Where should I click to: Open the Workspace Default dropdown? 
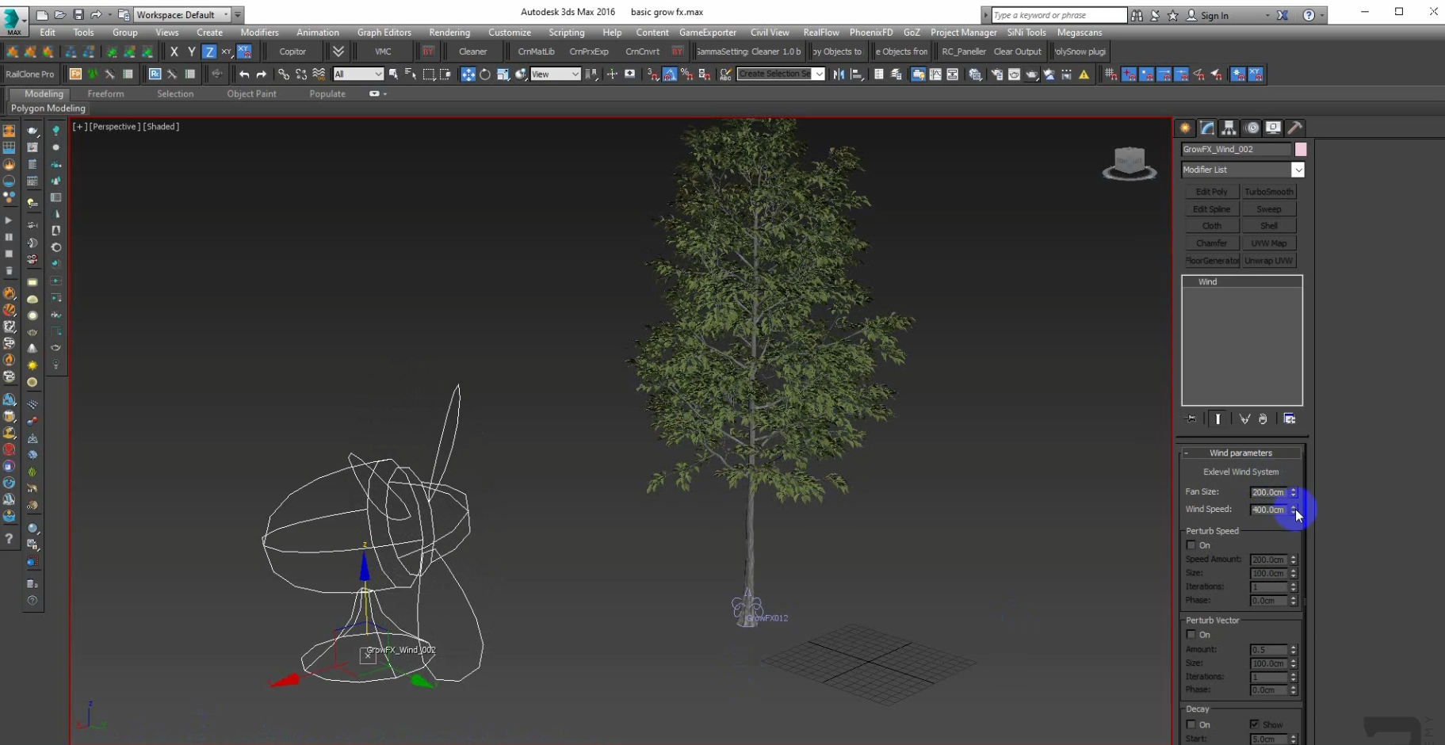point(227,14)
